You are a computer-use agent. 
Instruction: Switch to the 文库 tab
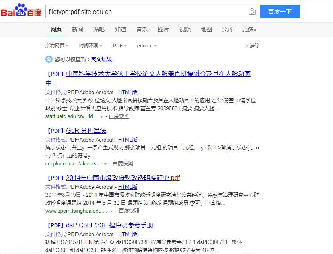point(228,29)
